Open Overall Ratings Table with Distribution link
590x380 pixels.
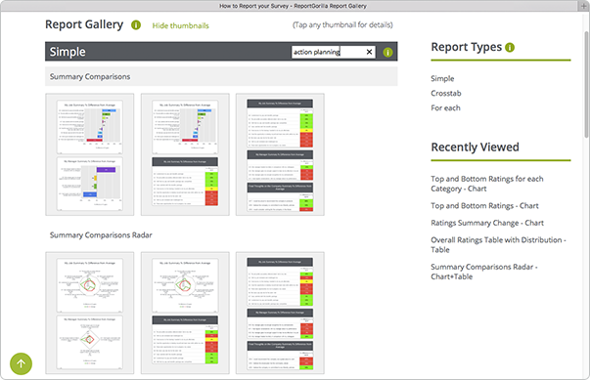498,244
